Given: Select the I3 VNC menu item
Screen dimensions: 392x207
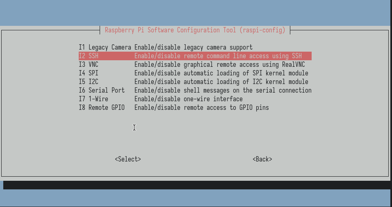Looking at the screenshot, I should pos(192,64).
